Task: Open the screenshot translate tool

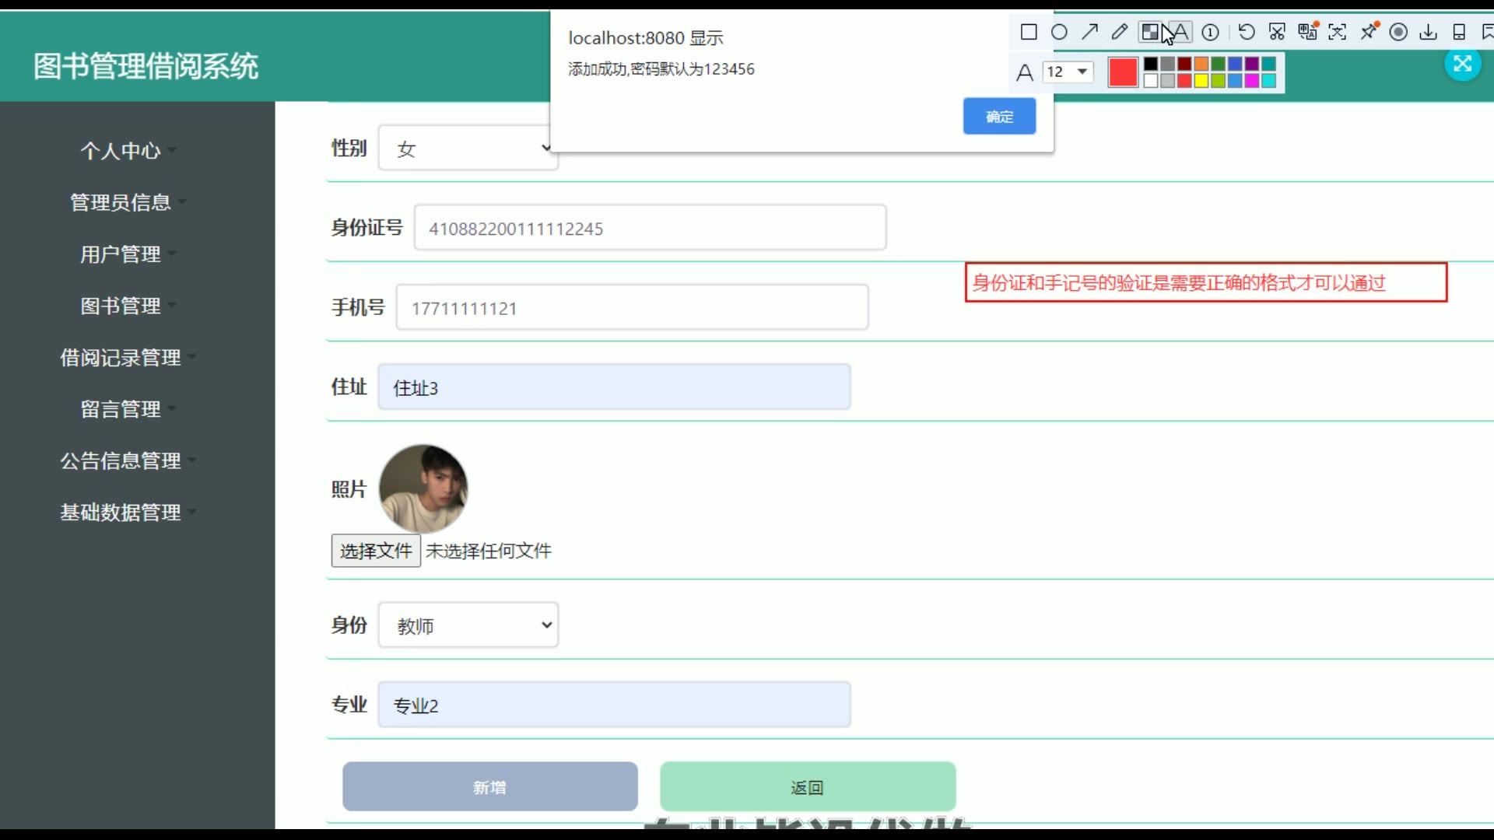Action: [1307, 32]
